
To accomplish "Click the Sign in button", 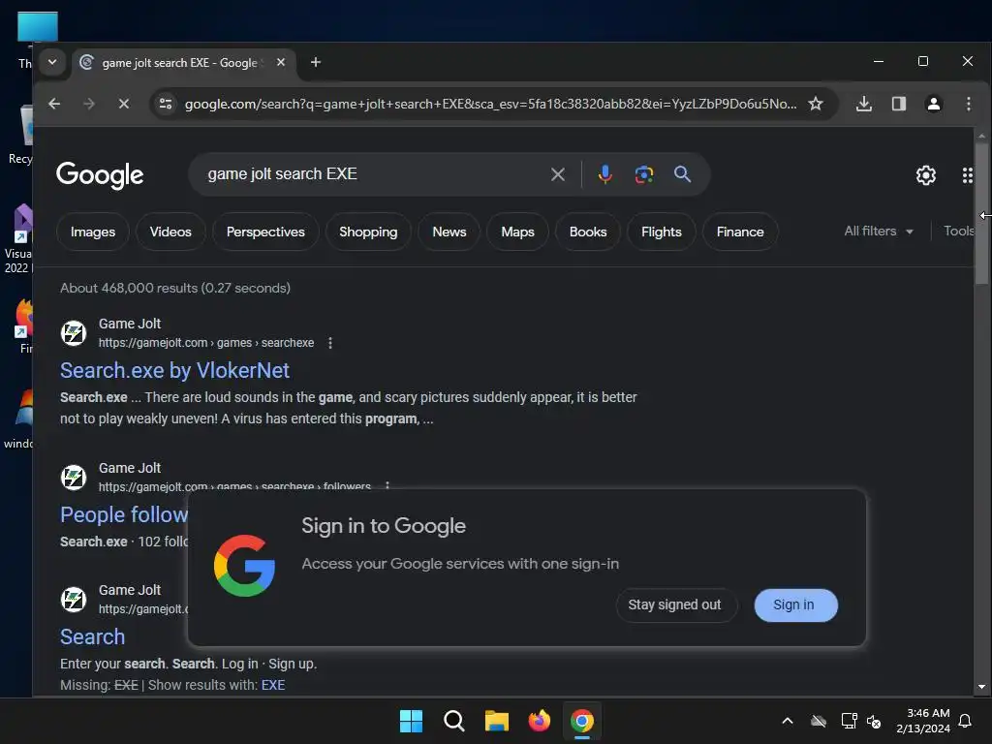I will coord(795,604).
